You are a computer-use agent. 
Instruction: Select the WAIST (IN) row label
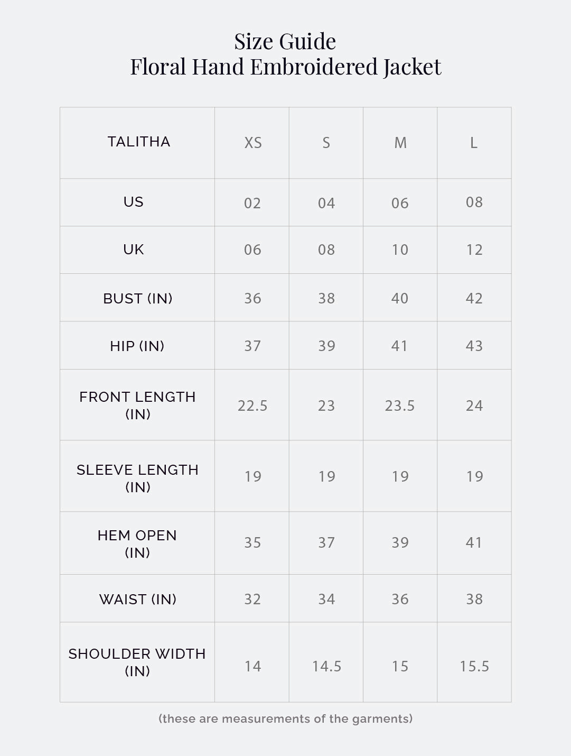click(138, 599)
